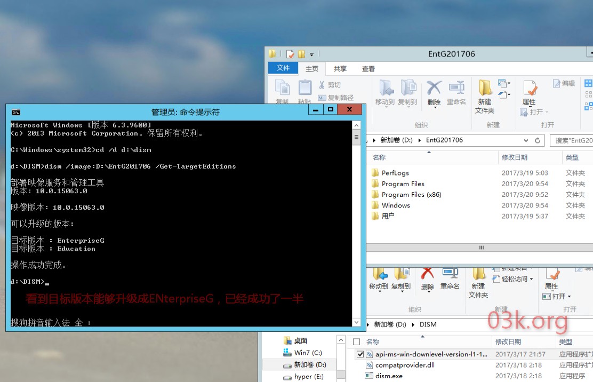Click command prompt scrollbar up arrow
This screenshot has height=382, width=593.
[356, 125]
